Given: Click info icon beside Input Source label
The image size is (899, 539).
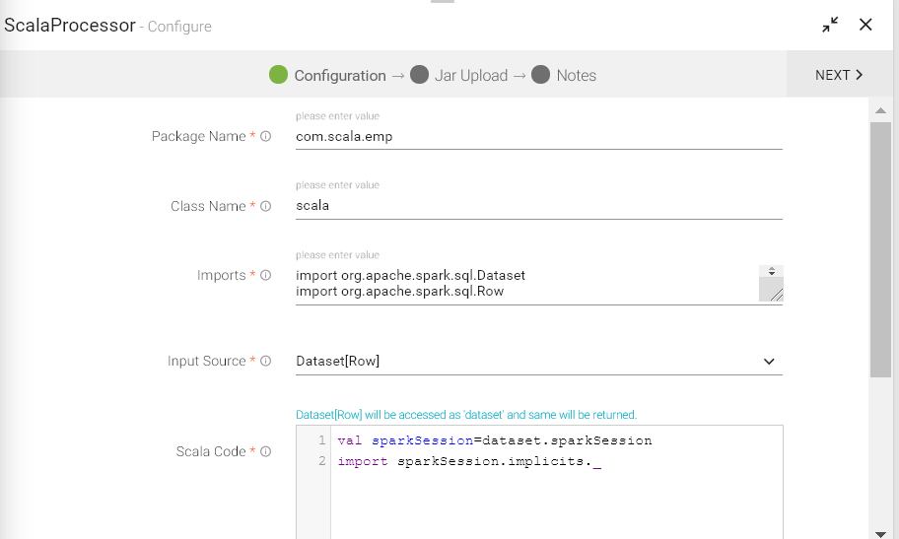Looking at the screenshot, I should coord(265,362).
